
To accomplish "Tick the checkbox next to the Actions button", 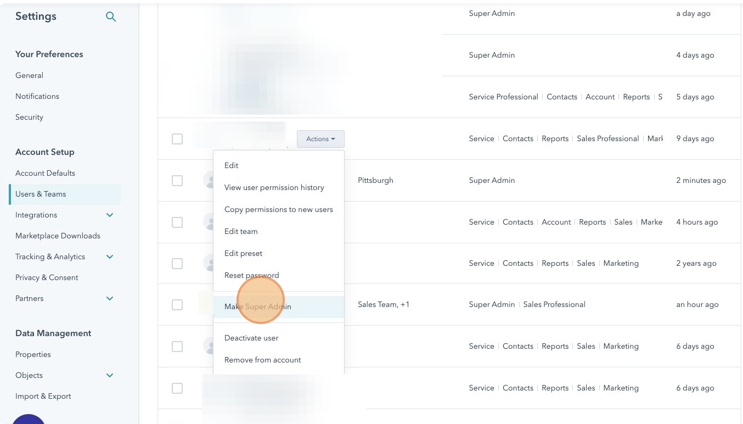I will [x=177, y=138].
